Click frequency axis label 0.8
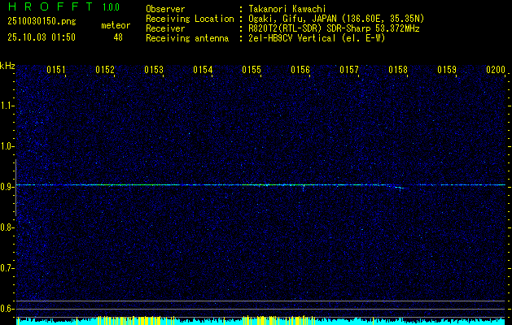The width and height of the screenshot is (512, 325). tap(7, 227)
